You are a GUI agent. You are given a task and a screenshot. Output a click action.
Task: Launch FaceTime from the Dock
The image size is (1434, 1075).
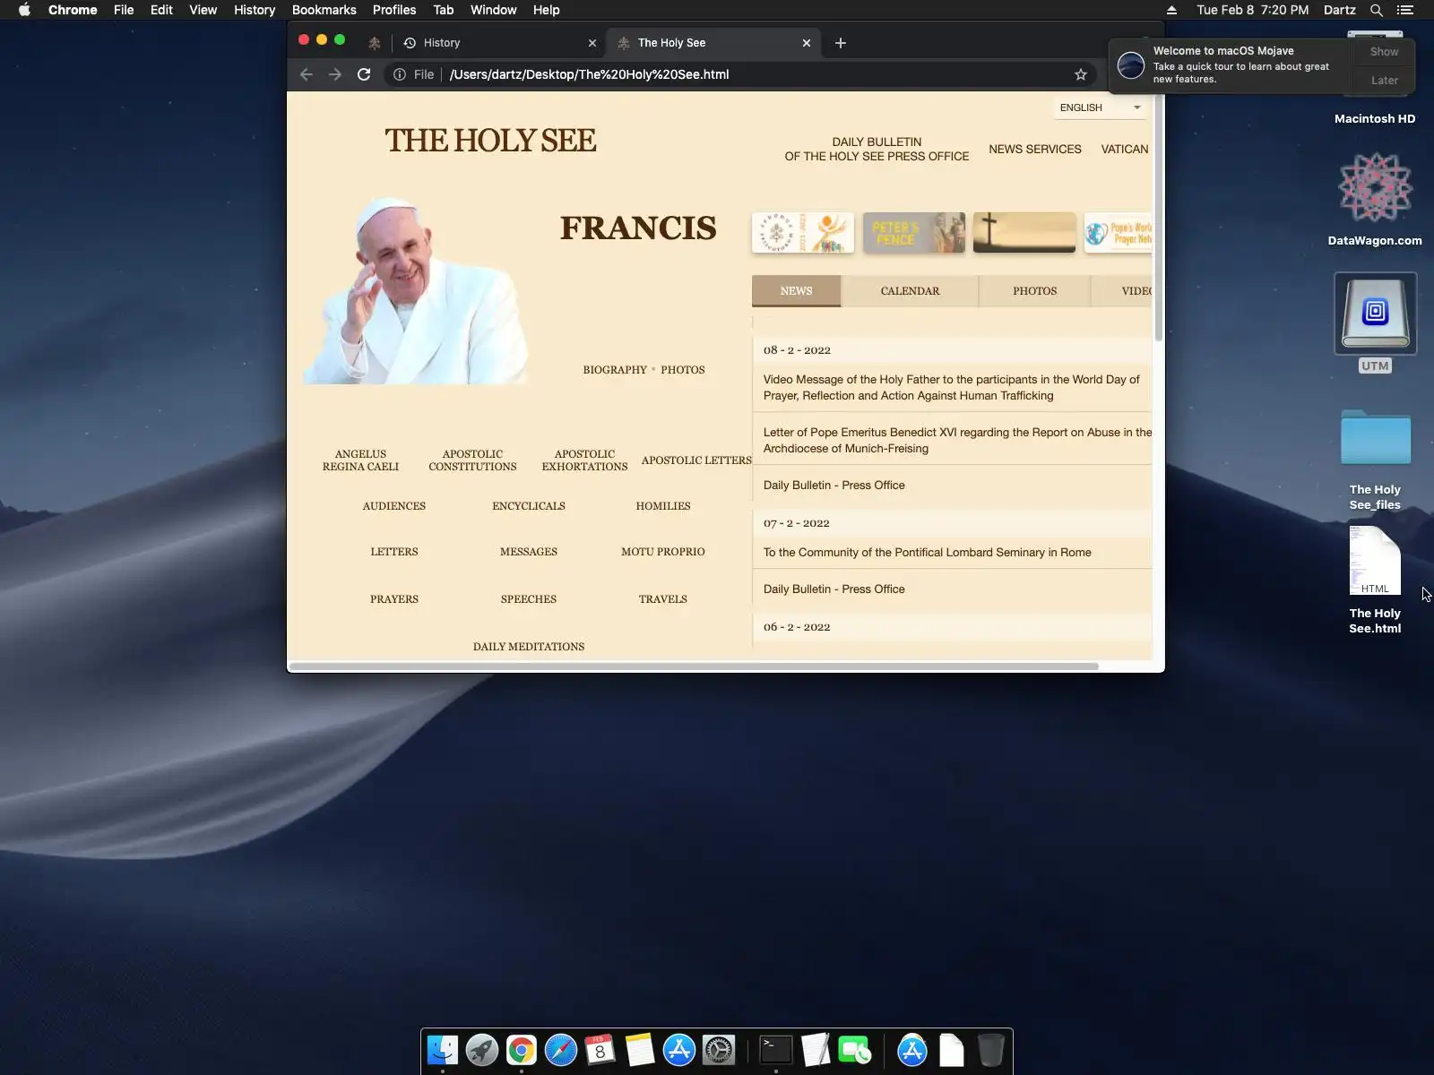click(855, 1050)
